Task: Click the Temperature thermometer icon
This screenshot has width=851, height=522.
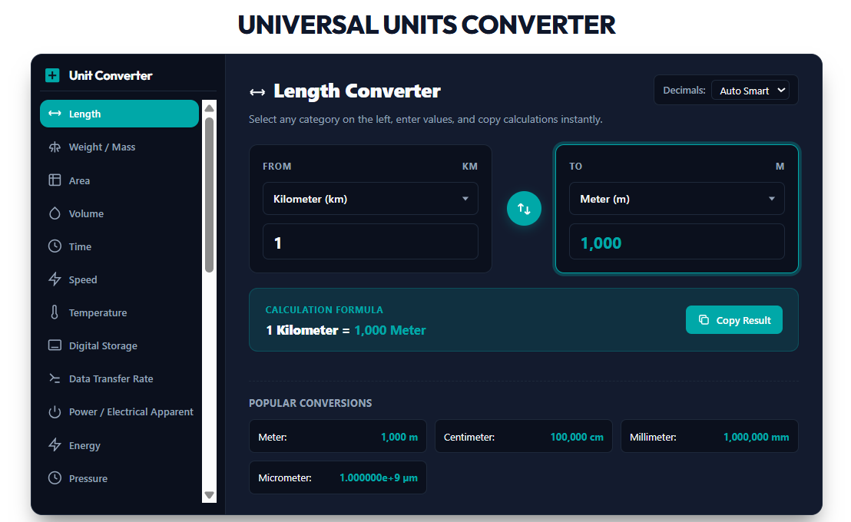Action: [55, 312]
